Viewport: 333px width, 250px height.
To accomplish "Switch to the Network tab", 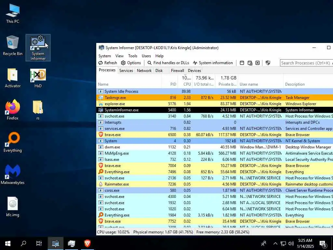I will 144,71.
